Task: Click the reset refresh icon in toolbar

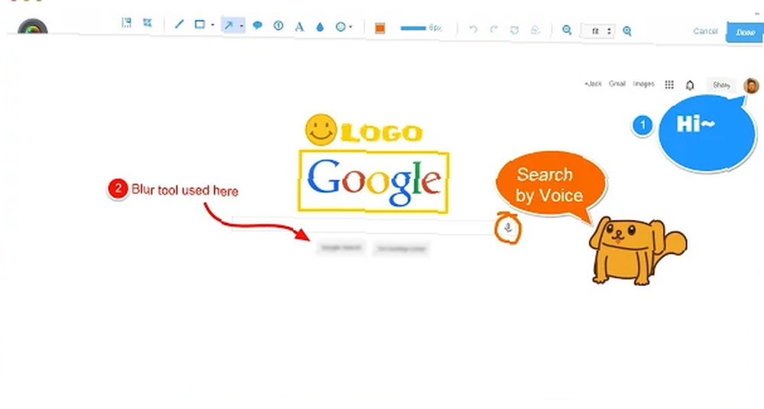Action: coord(514,30)
